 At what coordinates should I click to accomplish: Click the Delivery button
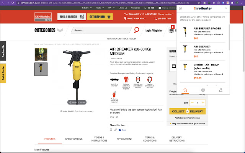coord(196,111)
